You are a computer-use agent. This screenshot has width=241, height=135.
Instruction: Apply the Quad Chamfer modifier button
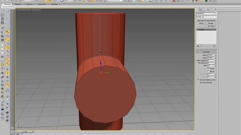point(211,21)
